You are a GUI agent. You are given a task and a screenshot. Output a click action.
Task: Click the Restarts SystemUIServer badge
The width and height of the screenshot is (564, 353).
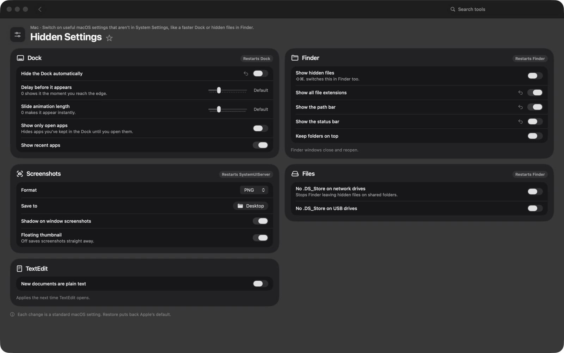click(246, 174)
